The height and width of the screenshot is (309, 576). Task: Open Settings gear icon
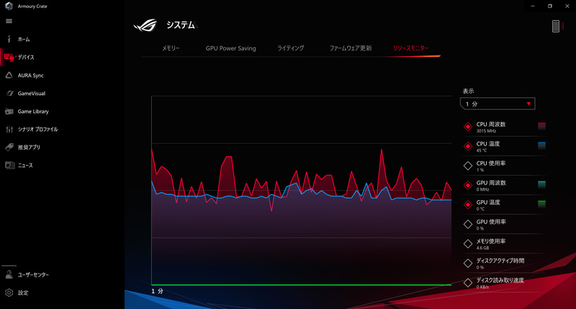9,292
